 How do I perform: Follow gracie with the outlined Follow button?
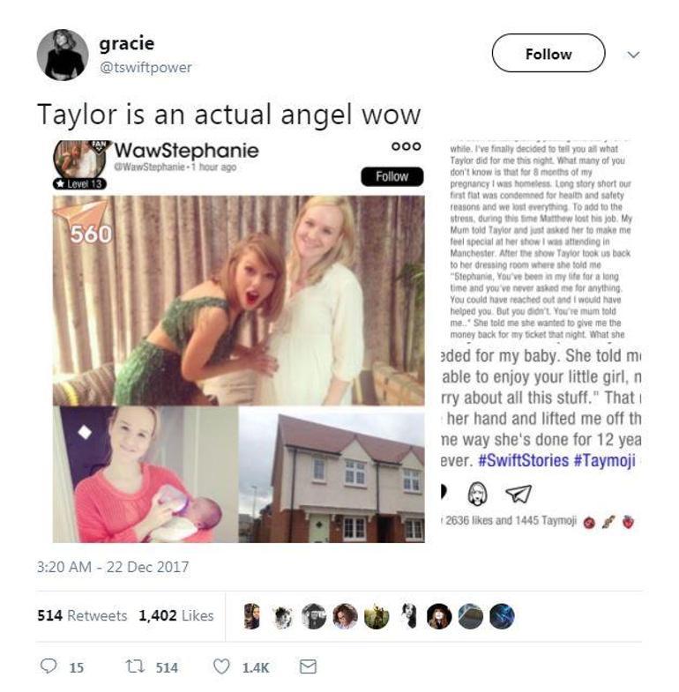click(548, 53)
